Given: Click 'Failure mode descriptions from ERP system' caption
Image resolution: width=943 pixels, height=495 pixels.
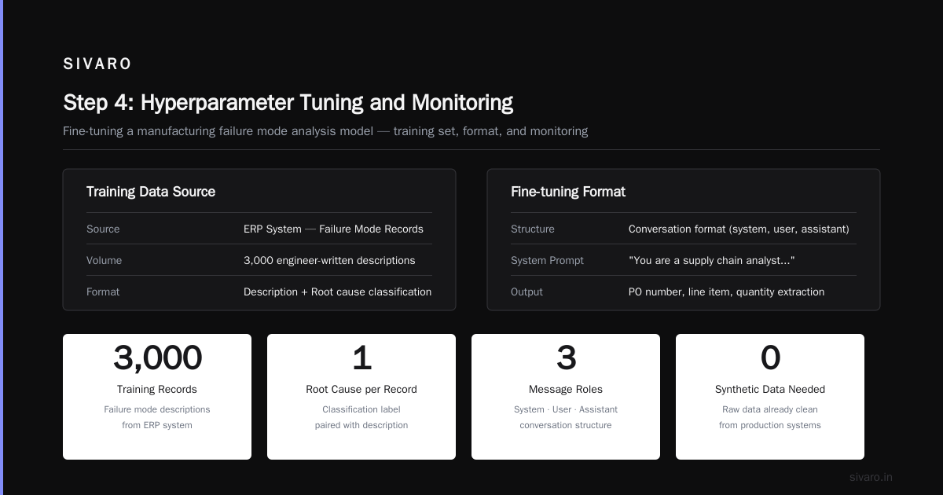Looking at the screenshot, I should click(157, 417).
